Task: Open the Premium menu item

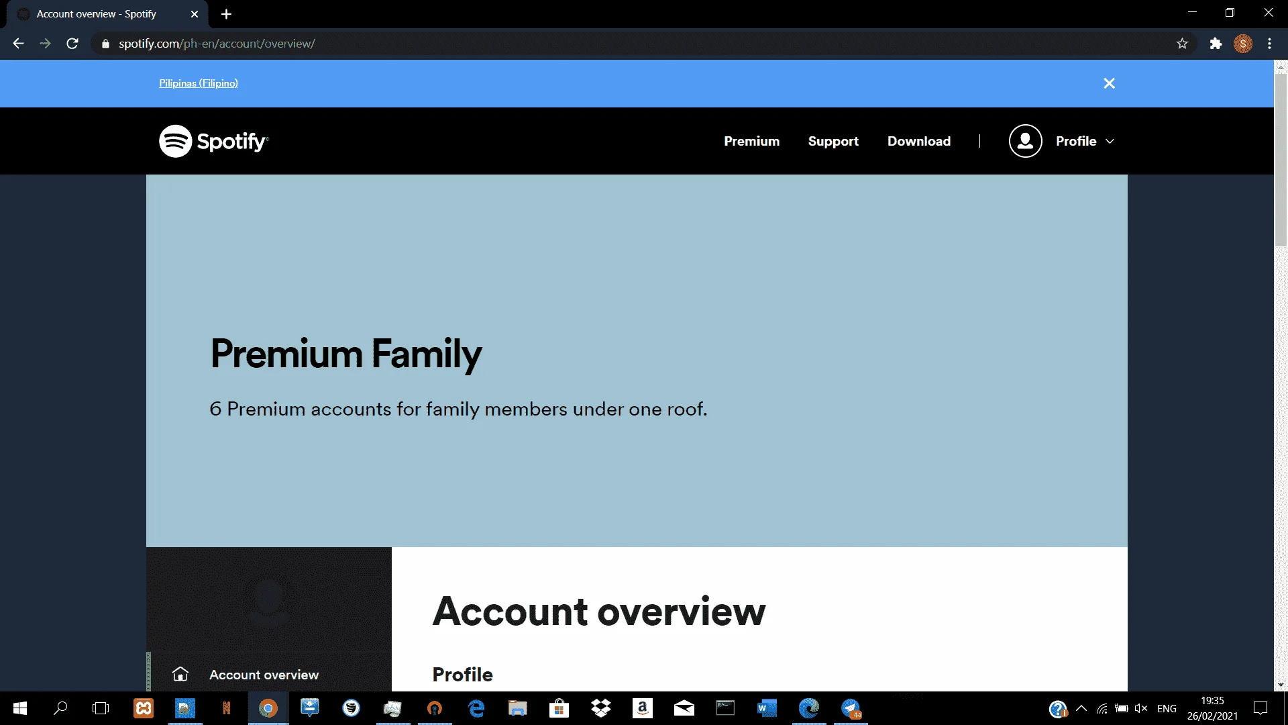Action: (751, 141)
